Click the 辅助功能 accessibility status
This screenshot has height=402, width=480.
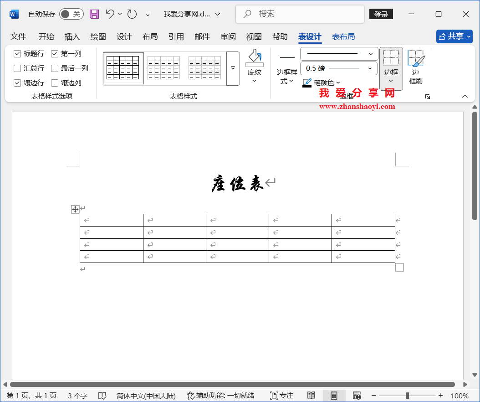[x=220, y=396]
